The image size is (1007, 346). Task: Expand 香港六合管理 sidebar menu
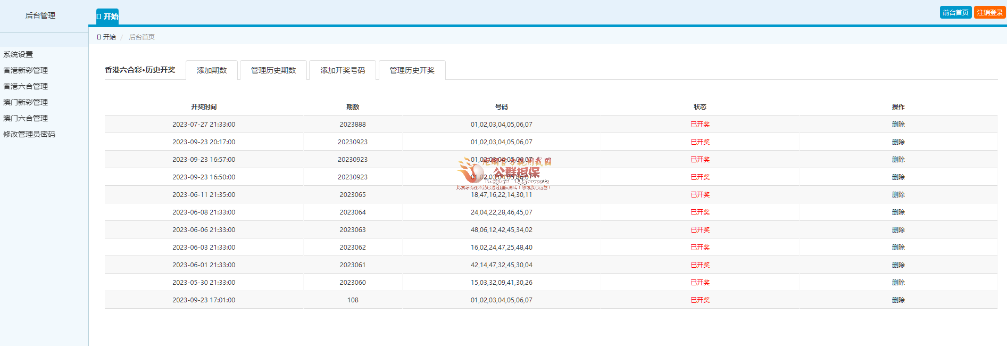26,86
